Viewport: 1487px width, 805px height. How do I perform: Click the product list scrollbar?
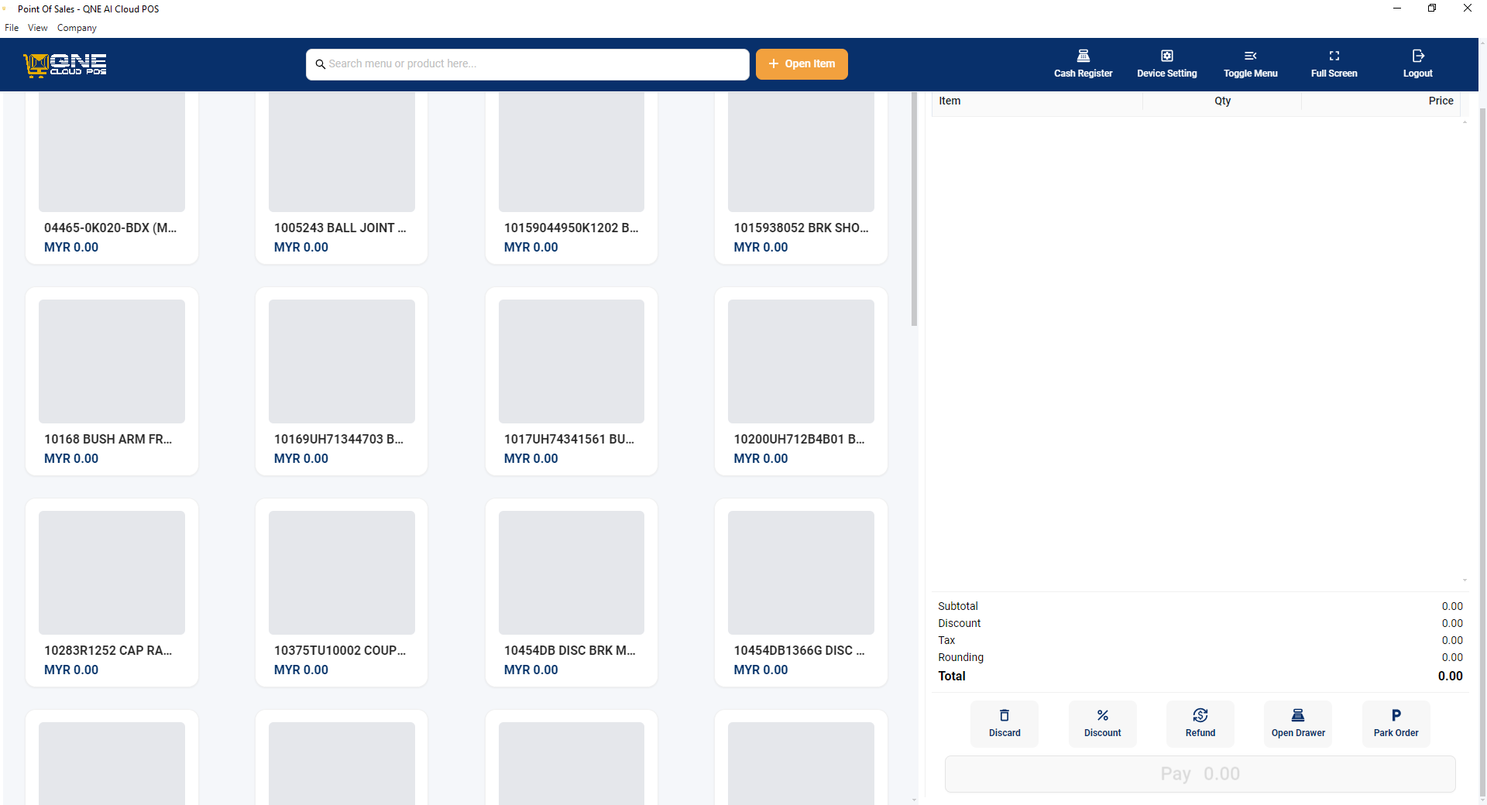pyautogui.click(x=914, y=209)
